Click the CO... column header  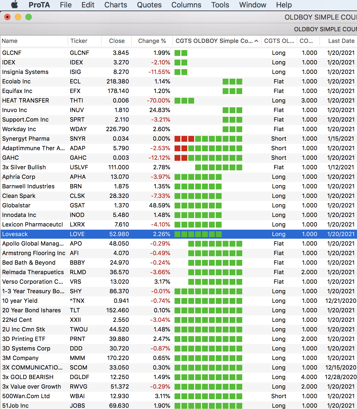tap(308, 41)
